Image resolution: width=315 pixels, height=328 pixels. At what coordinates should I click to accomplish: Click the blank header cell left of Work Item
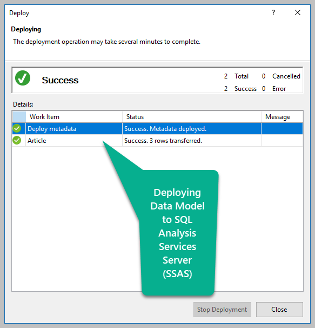tap(19, 117)
